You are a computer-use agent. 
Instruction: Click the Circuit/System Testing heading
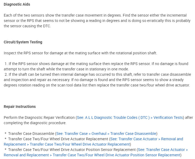point(23,42)
